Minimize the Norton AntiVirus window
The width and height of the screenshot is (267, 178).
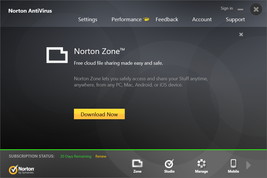click(x=240, y=9)
